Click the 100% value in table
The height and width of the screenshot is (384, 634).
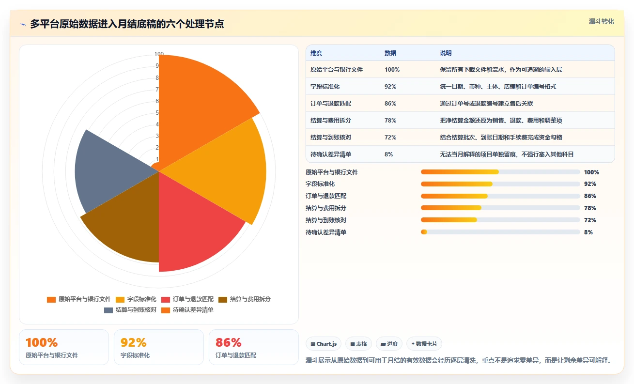392,70
